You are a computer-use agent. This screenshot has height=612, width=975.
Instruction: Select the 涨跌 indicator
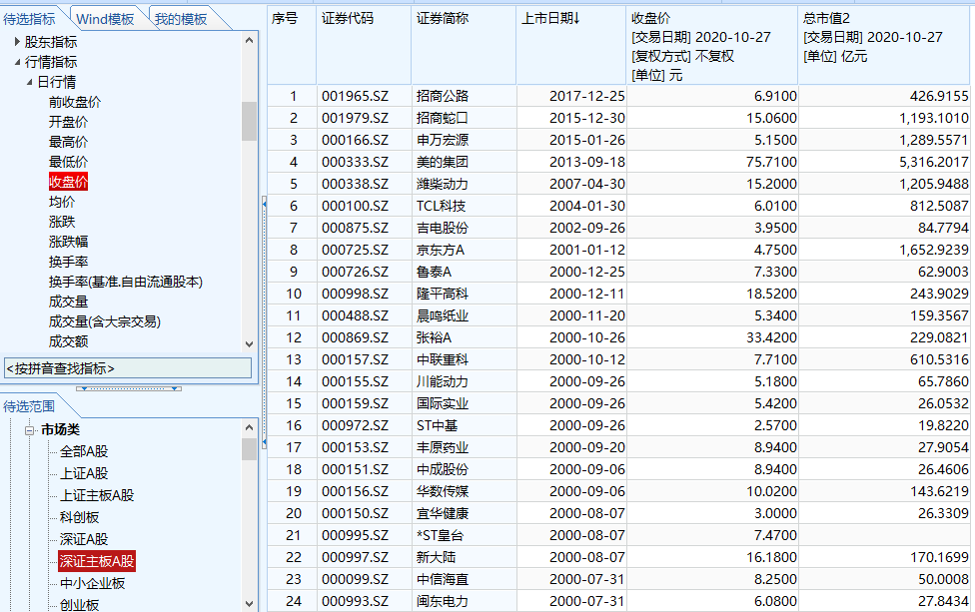point(62,222)
